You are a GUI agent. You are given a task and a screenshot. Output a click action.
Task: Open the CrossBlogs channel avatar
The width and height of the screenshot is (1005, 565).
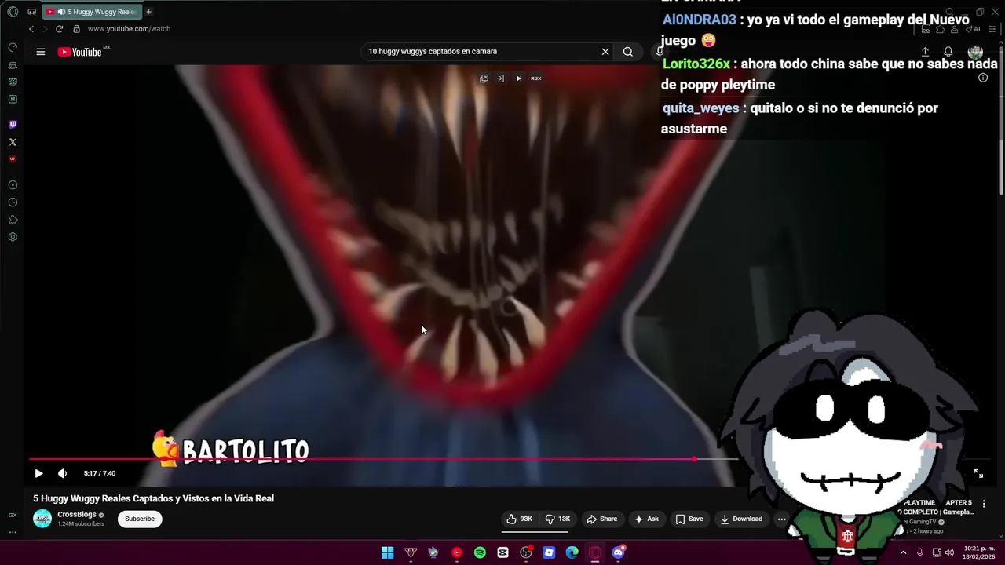point(42,519)
